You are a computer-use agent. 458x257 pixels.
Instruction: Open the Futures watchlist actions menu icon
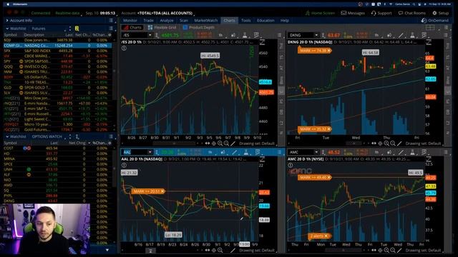[x=111, y=29]
